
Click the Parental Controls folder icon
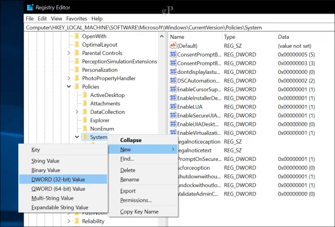pyautogui.click(x=77, y=53)
